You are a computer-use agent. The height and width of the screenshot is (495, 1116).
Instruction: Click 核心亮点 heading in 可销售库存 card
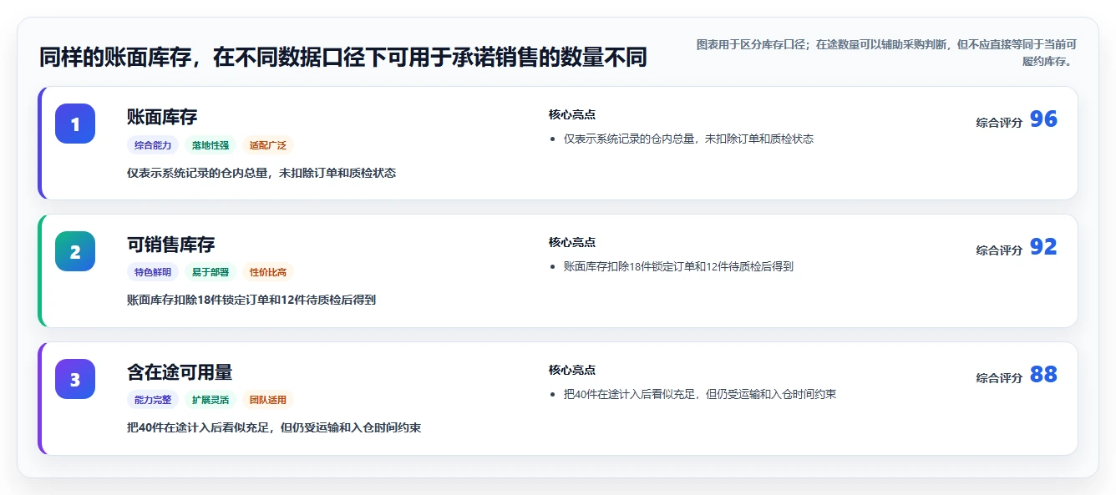tap(572, 243)
